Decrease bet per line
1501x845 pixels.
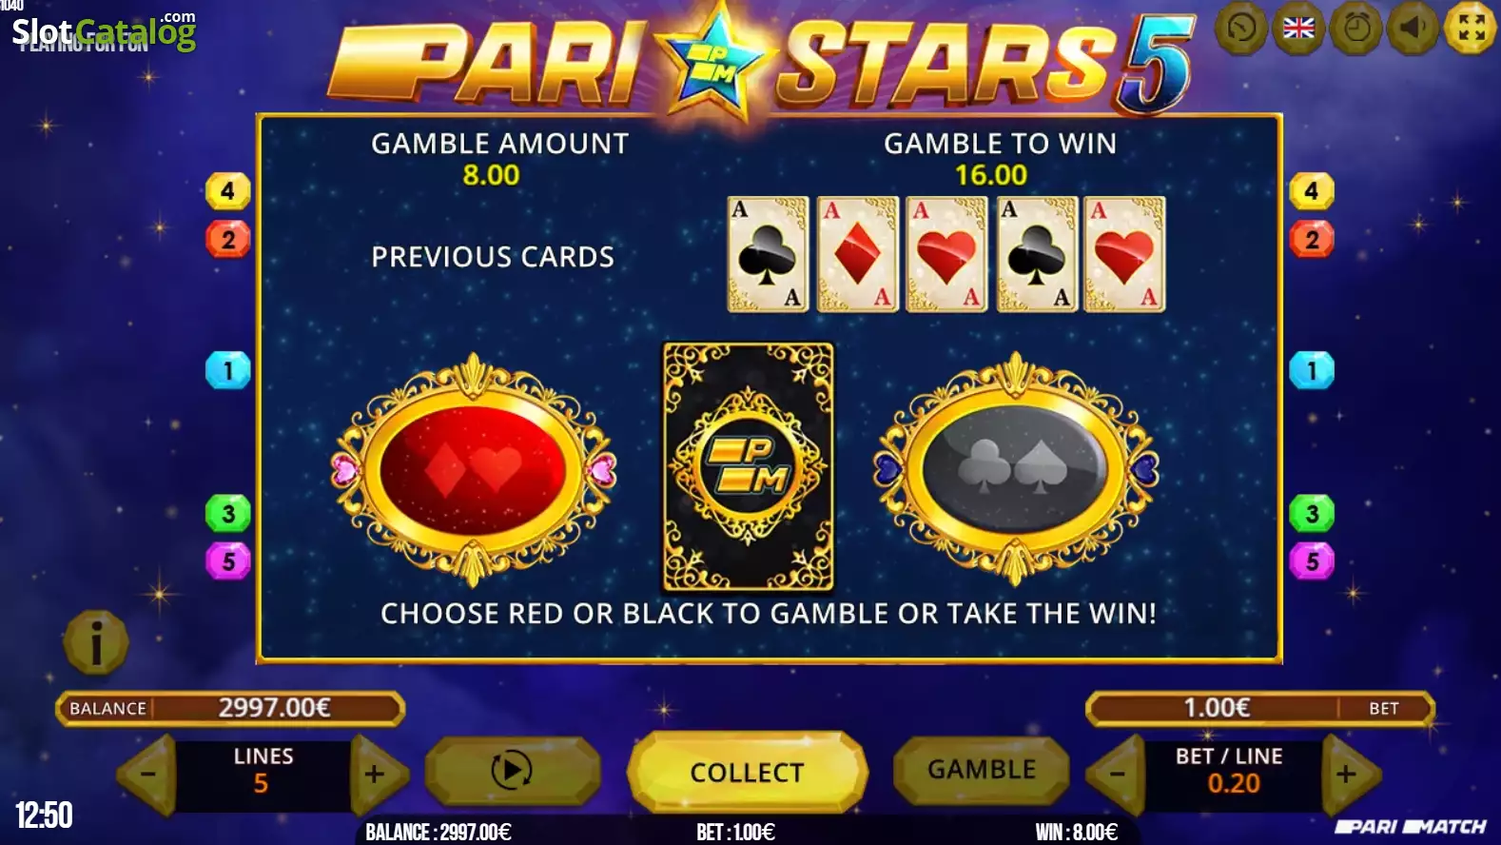click(x=1118, y=775)
